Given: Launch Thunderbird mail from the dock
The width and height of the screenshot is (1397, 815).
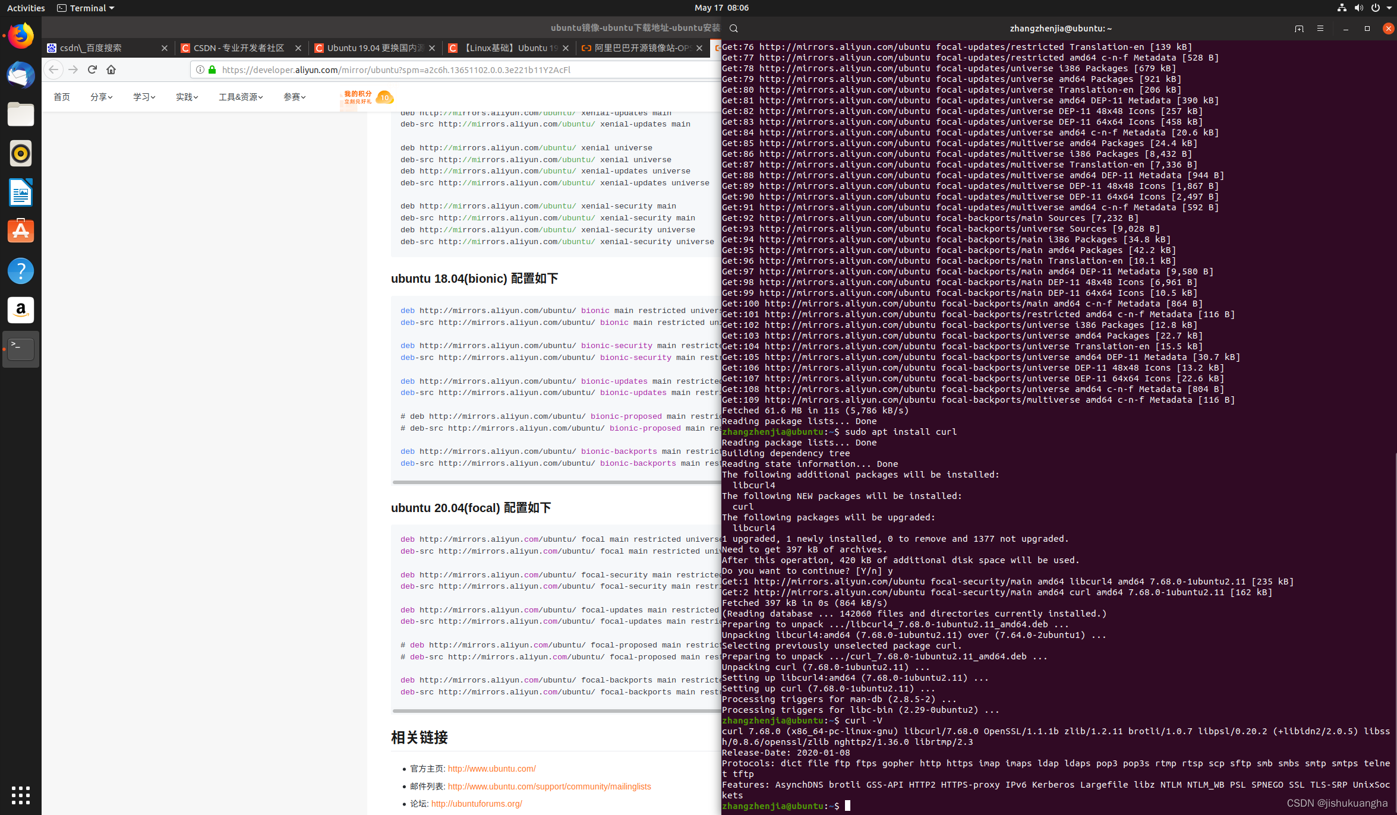Looking at the screenshot, I should click(21, 75).
